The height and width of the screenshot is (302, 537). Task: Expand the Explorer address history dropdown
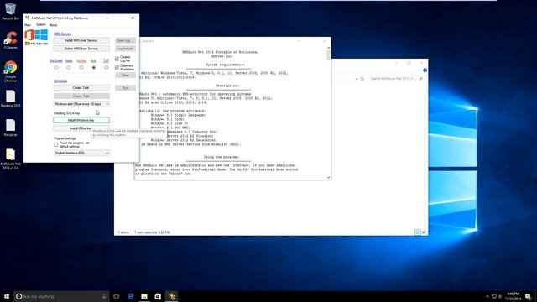(357, 79)
